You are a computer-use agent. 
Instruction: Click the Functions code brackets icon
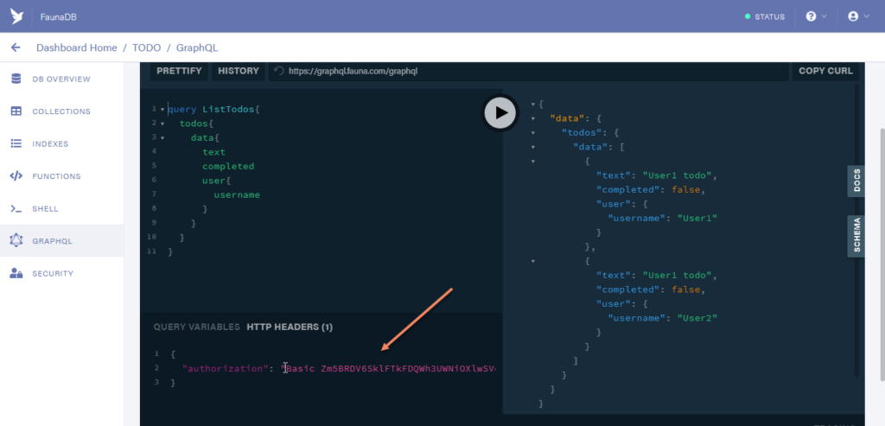pos(16,176)
